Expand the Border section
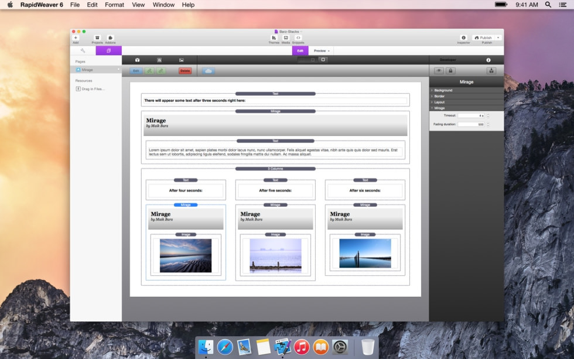This screenshot has height=359, width=574. 466,96
